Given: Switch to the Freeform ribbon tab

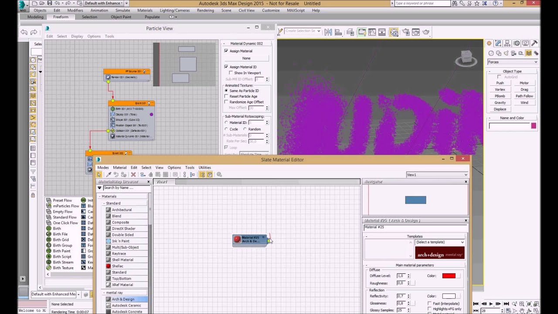Looking at the screenshot, I should (61, 17).
